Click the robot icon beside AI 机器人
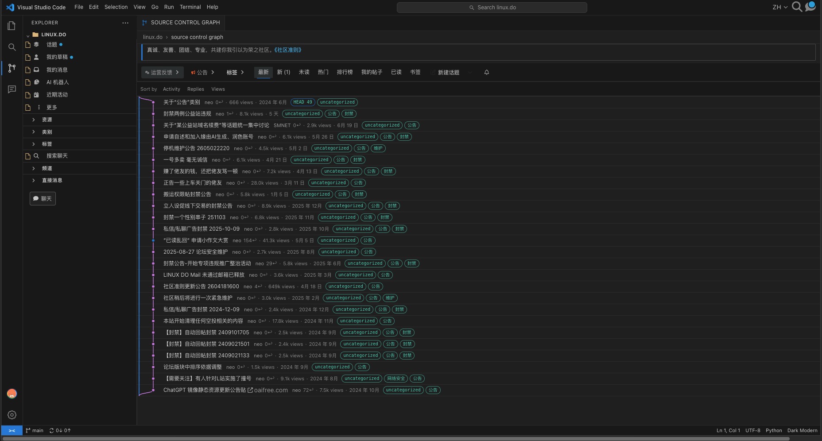This screenshot has width=822, height=441. (37, 82)
